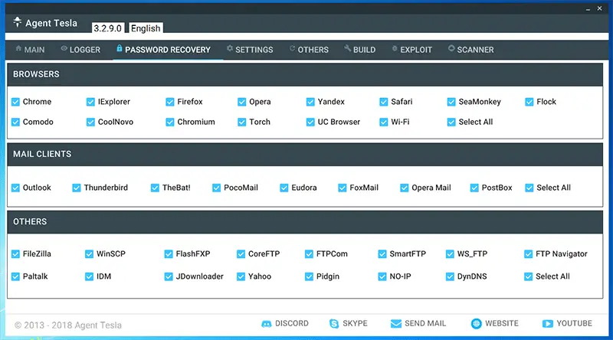
Task: Toggle the Safari checkbox
Action: (x=384, y=102)
